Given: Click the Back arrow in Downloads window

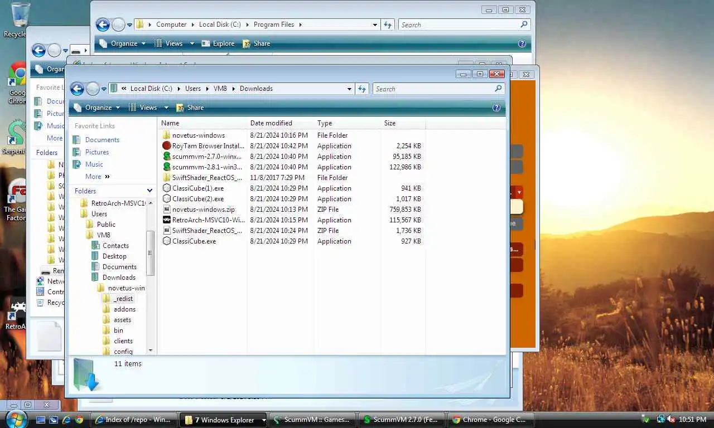Looking at the screenshot, I should coord(78,89).
